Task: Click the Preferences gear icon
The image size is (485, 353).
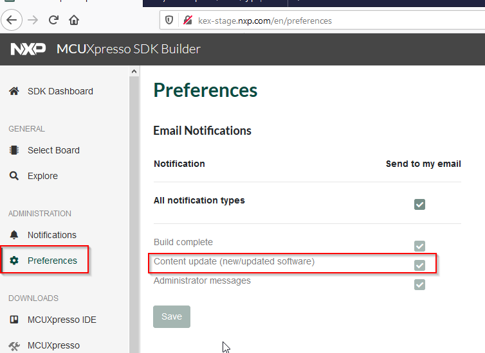Action: 14,261
